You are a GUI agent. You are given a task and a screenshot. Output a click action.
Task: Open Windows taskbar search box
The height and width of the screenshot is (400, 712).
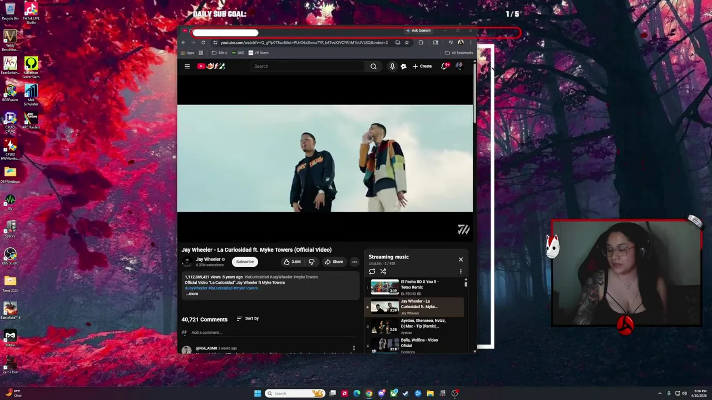(294, 393)
